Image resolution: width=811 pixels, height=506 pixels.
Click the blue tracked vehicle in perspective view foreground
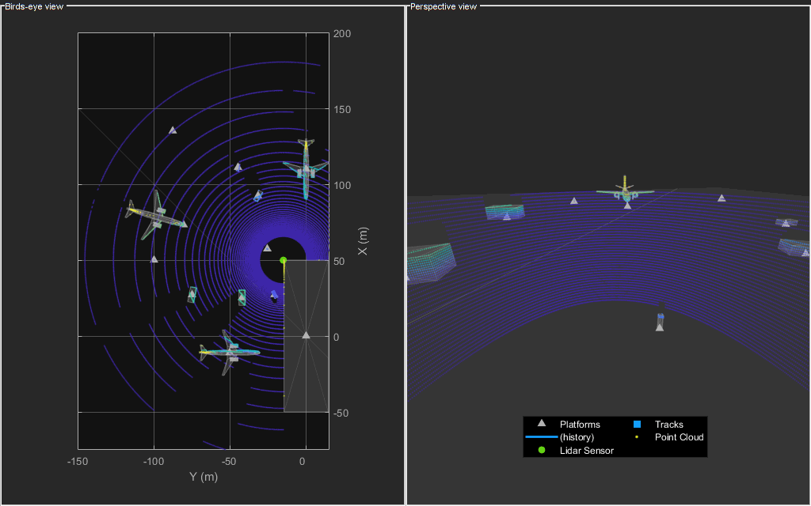(660, 321)
